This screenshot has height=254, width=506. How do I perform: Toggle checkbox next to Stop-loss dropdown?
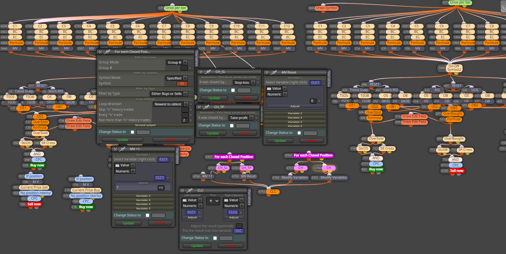258,83
